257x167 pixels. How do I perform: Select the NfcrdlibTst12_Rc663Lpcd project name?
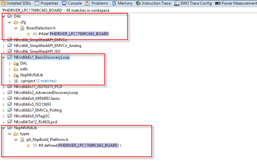pos(36,122)
